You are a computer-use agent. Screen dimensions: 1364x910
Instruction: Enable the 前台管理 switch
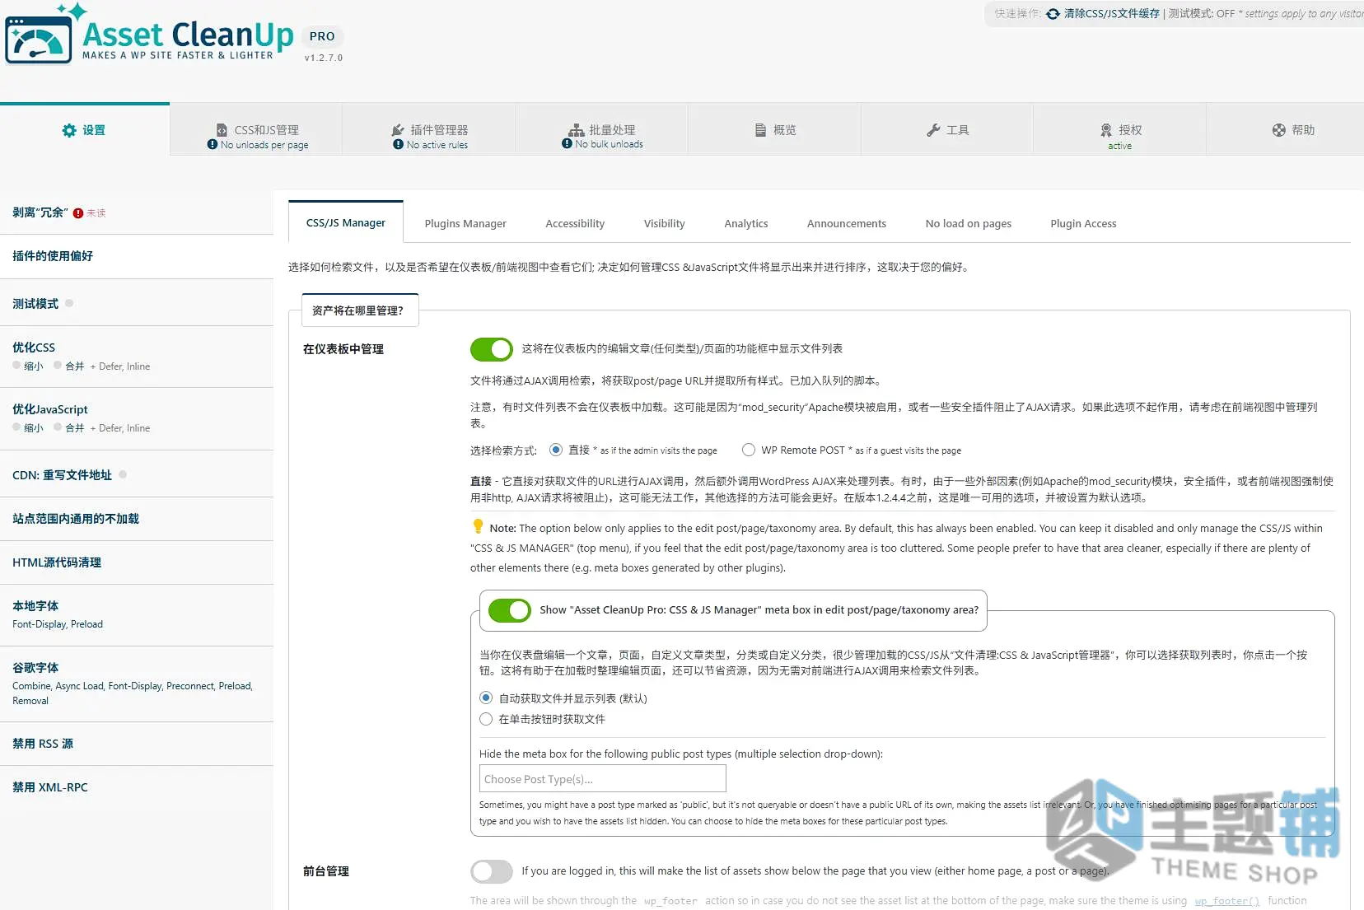tap(492, 871)
